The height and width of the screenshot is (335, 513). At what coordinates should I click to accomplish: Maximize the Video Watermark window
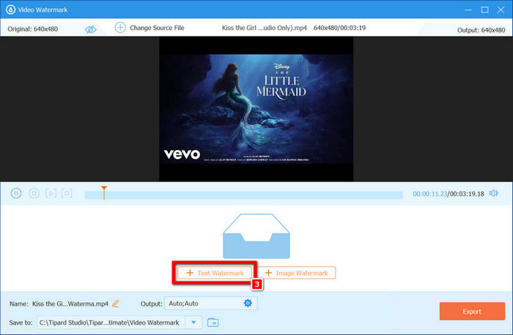485,10
